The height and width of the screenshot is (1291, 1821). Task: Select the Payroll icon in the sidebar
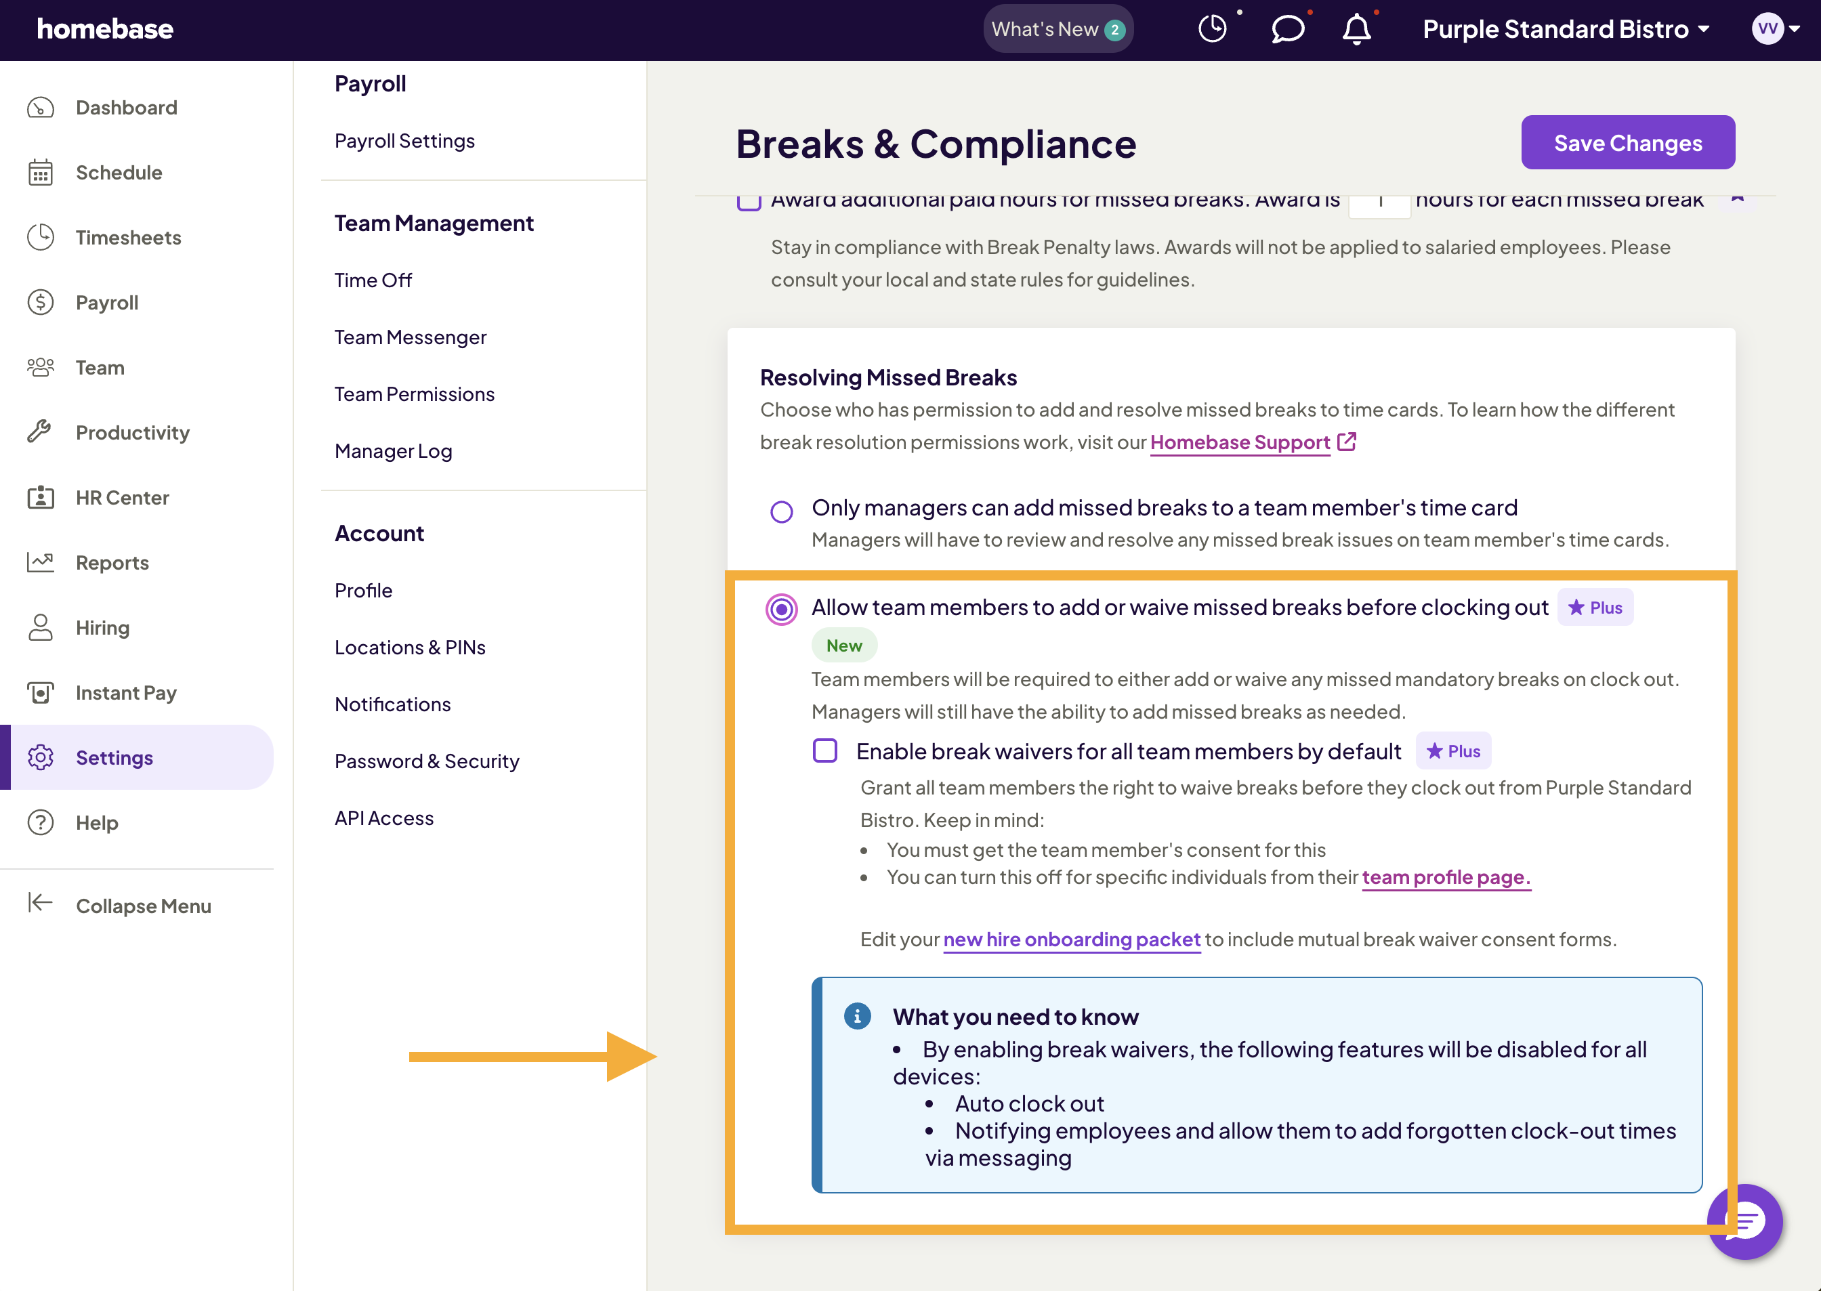pos(41,302)
